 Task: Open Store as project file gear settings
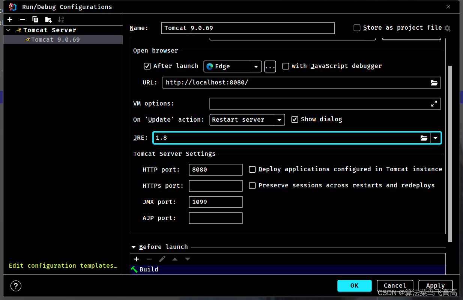(x=447, y=28)
